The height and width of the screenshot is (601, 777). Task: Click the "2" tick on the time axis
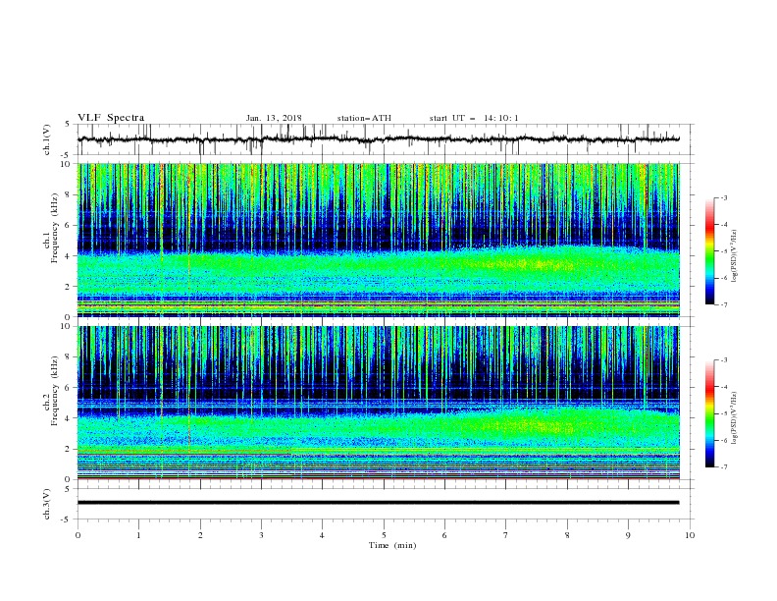click(200, 535)
